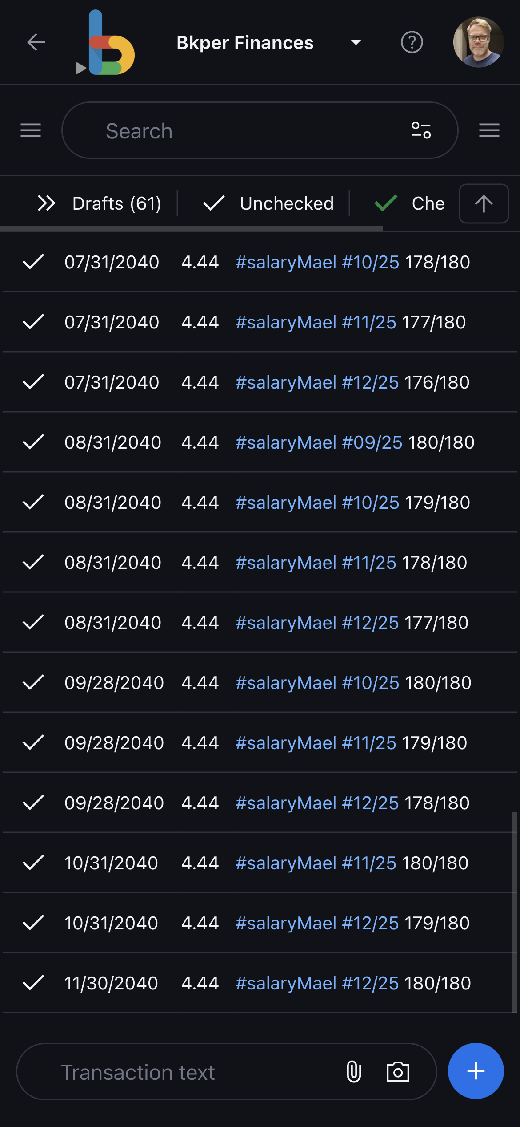
Task: Expand the Drafts (61) section
Action: 99,203
